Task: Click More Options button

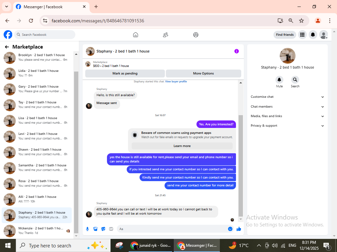Action: [203, 73]
